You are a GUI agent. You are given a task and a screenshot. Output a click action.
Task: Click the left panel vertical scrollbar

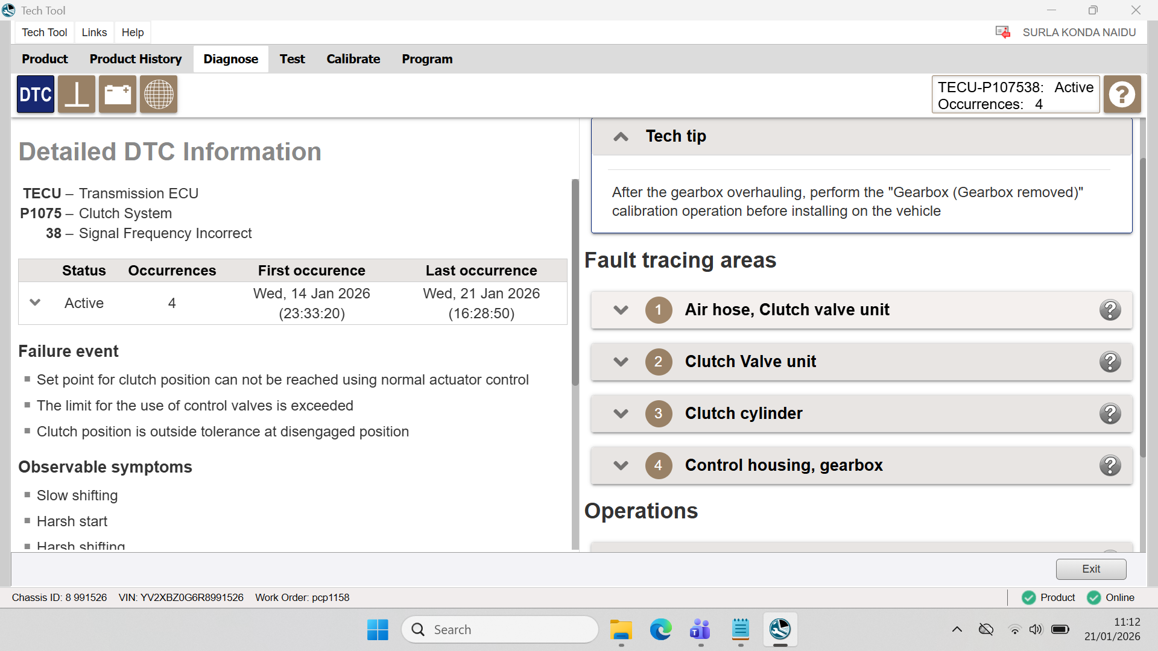point(575,282)
